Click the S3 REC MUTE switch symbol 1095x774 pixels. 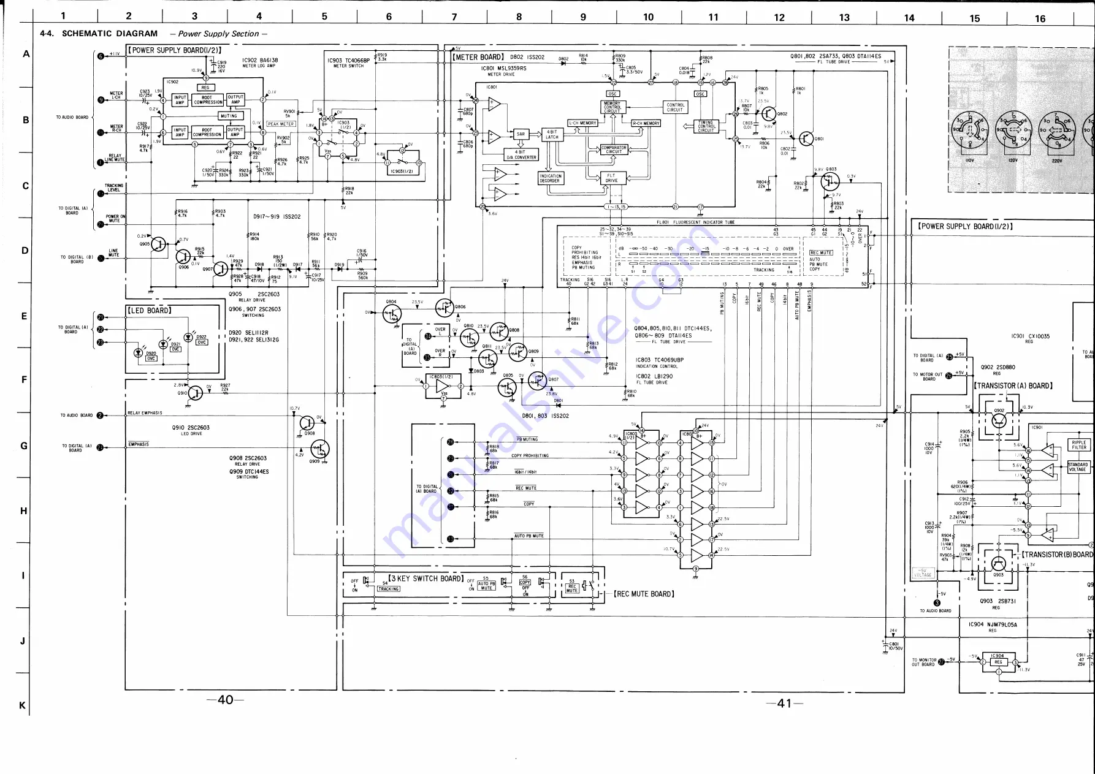[x=587, y=586]
